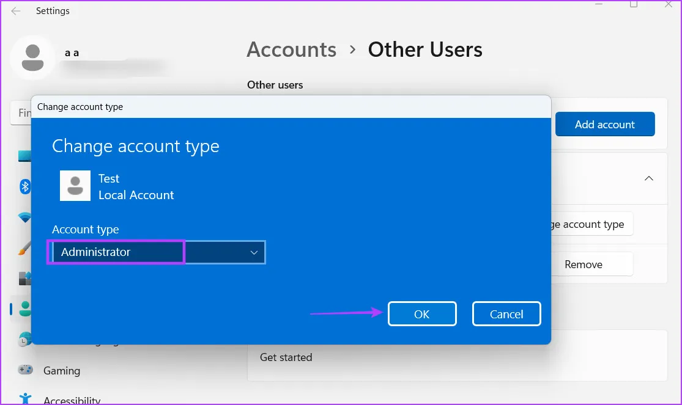Confirm account type change with OK
The image size is (682, 405).
[422, 314]
